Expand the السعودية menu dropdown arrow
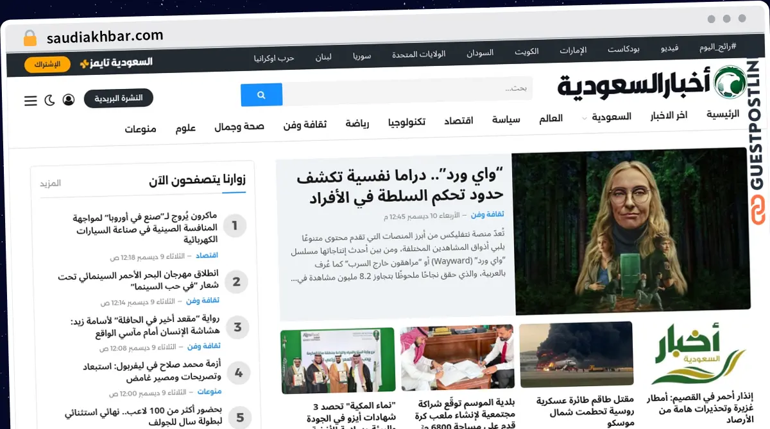This screenshot has width=770, height=429. point(584,118)
